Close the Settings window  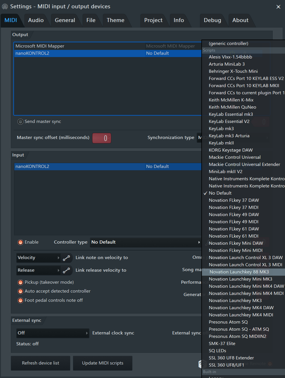pos(278,7)
